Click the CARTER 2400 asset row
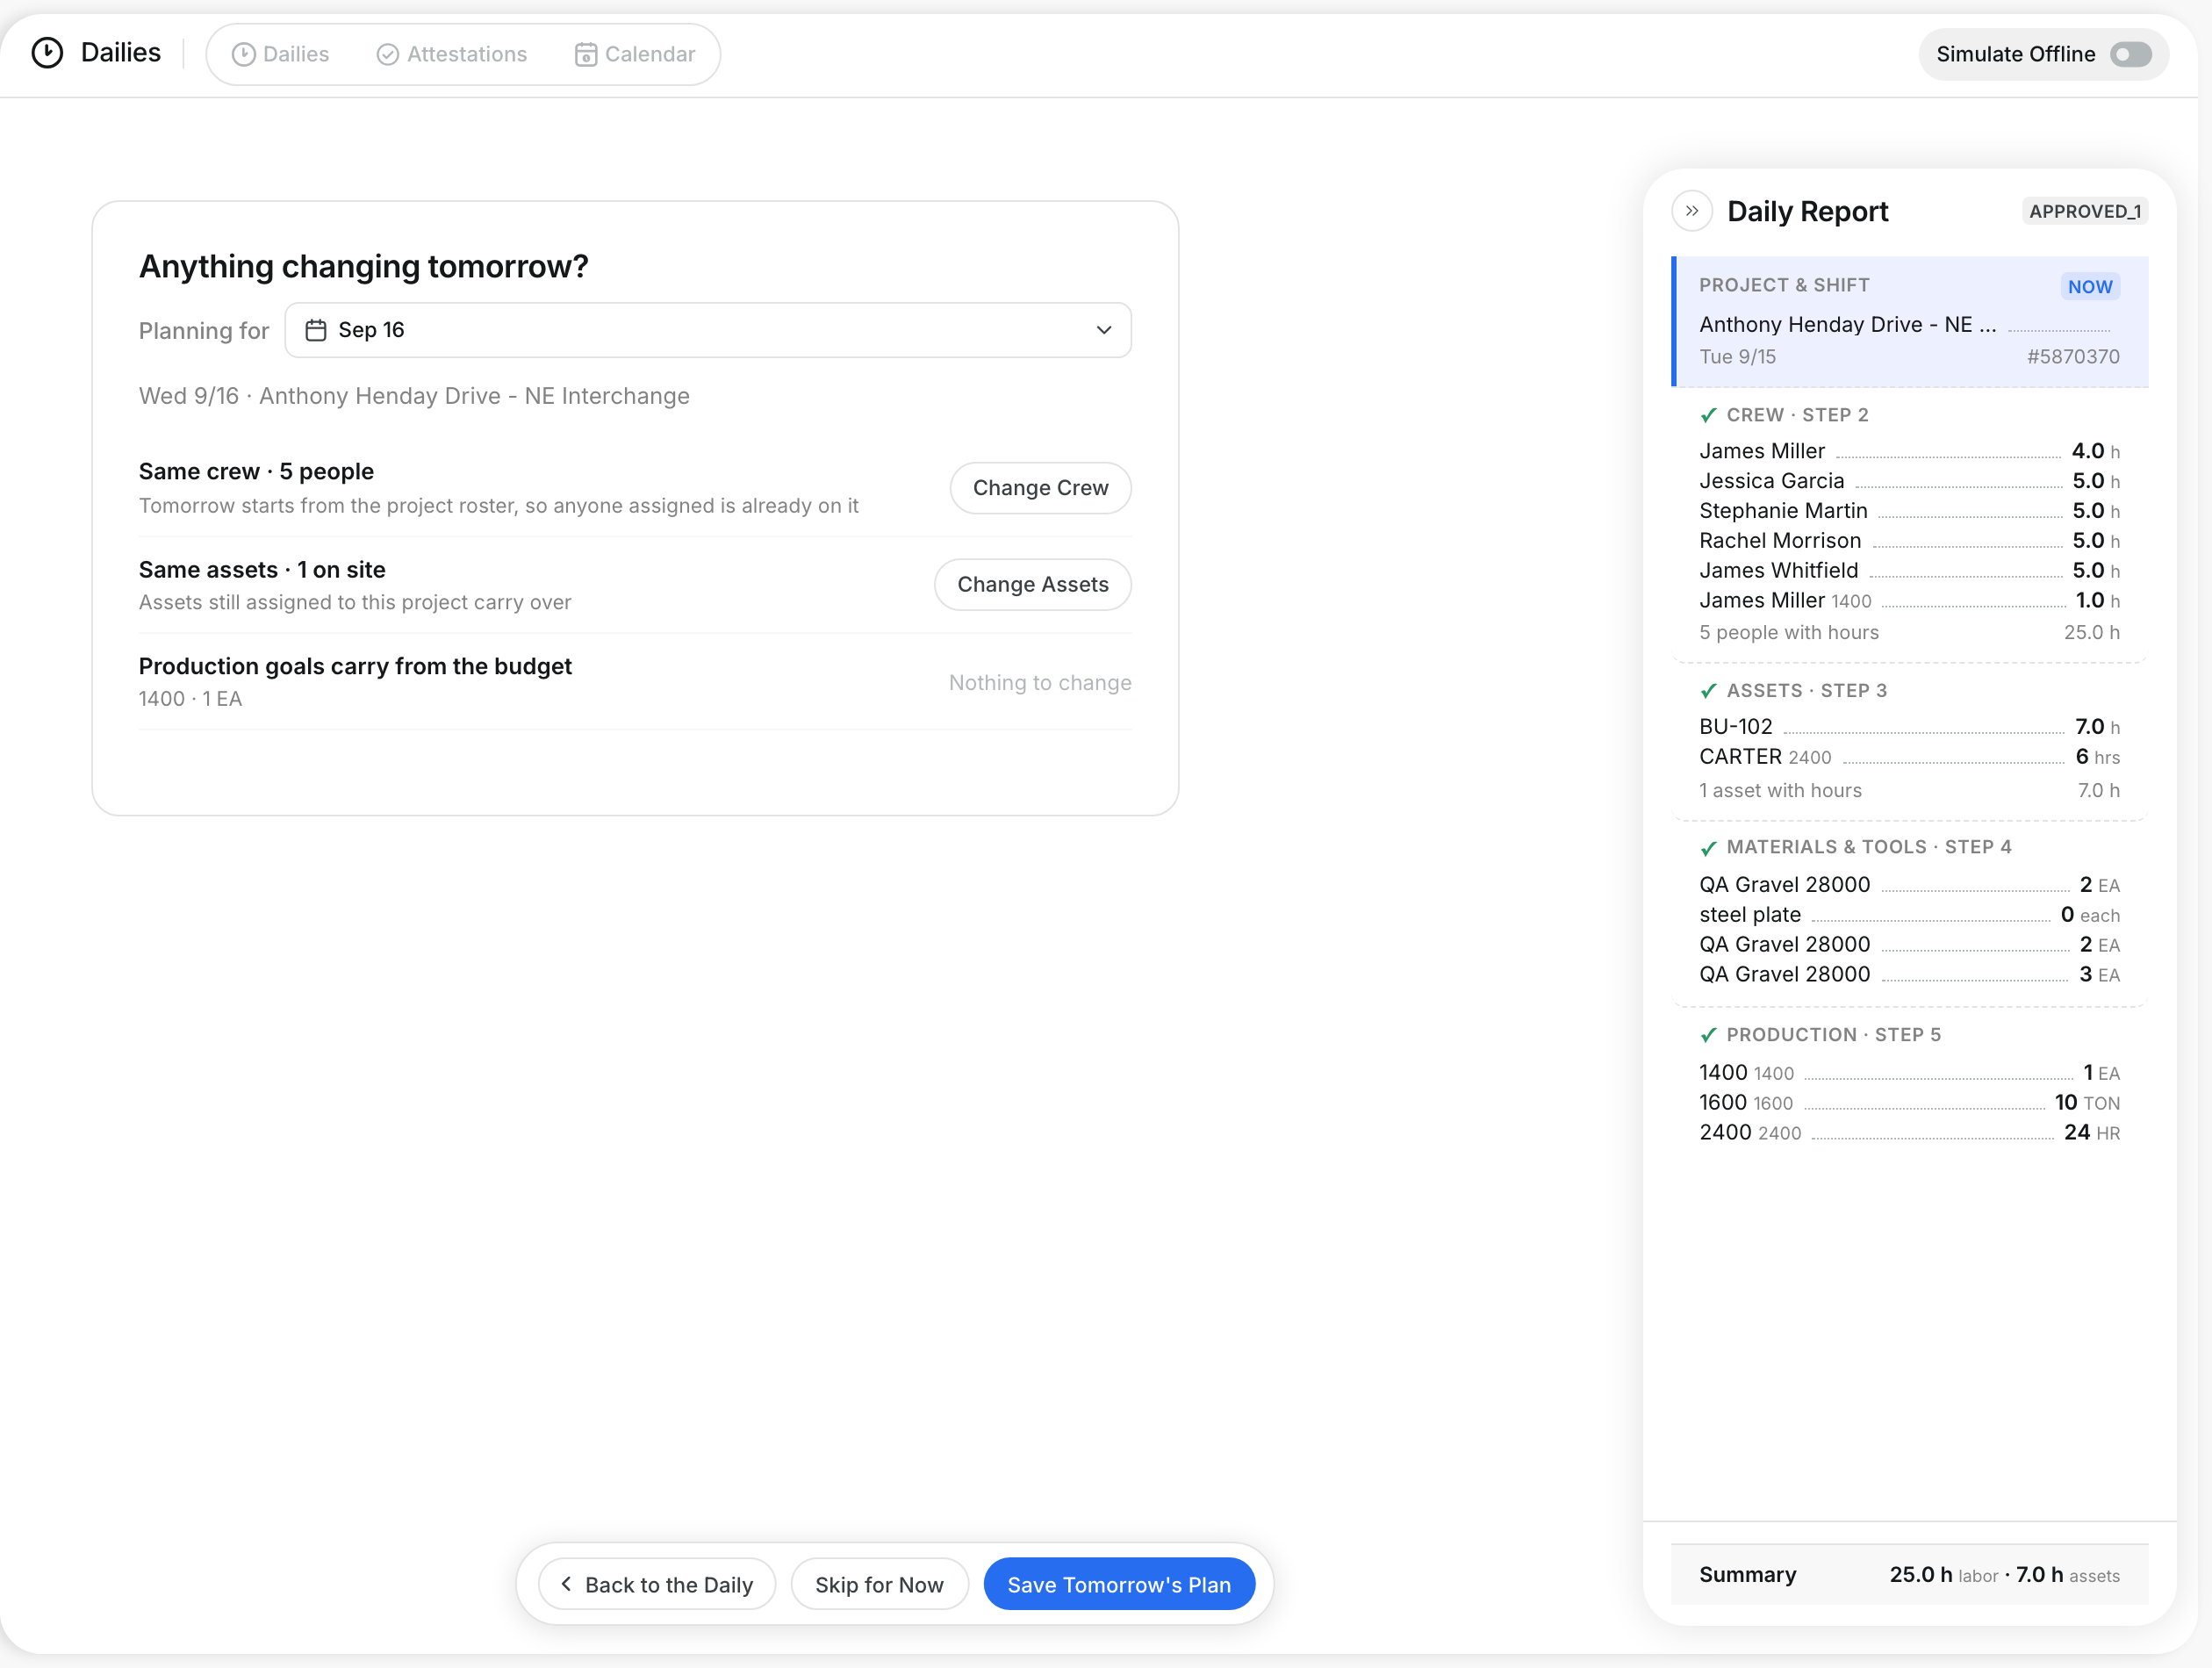Image resolution: width=2212 pixels, height=1668 pixels. click(x=1909, y=757)
